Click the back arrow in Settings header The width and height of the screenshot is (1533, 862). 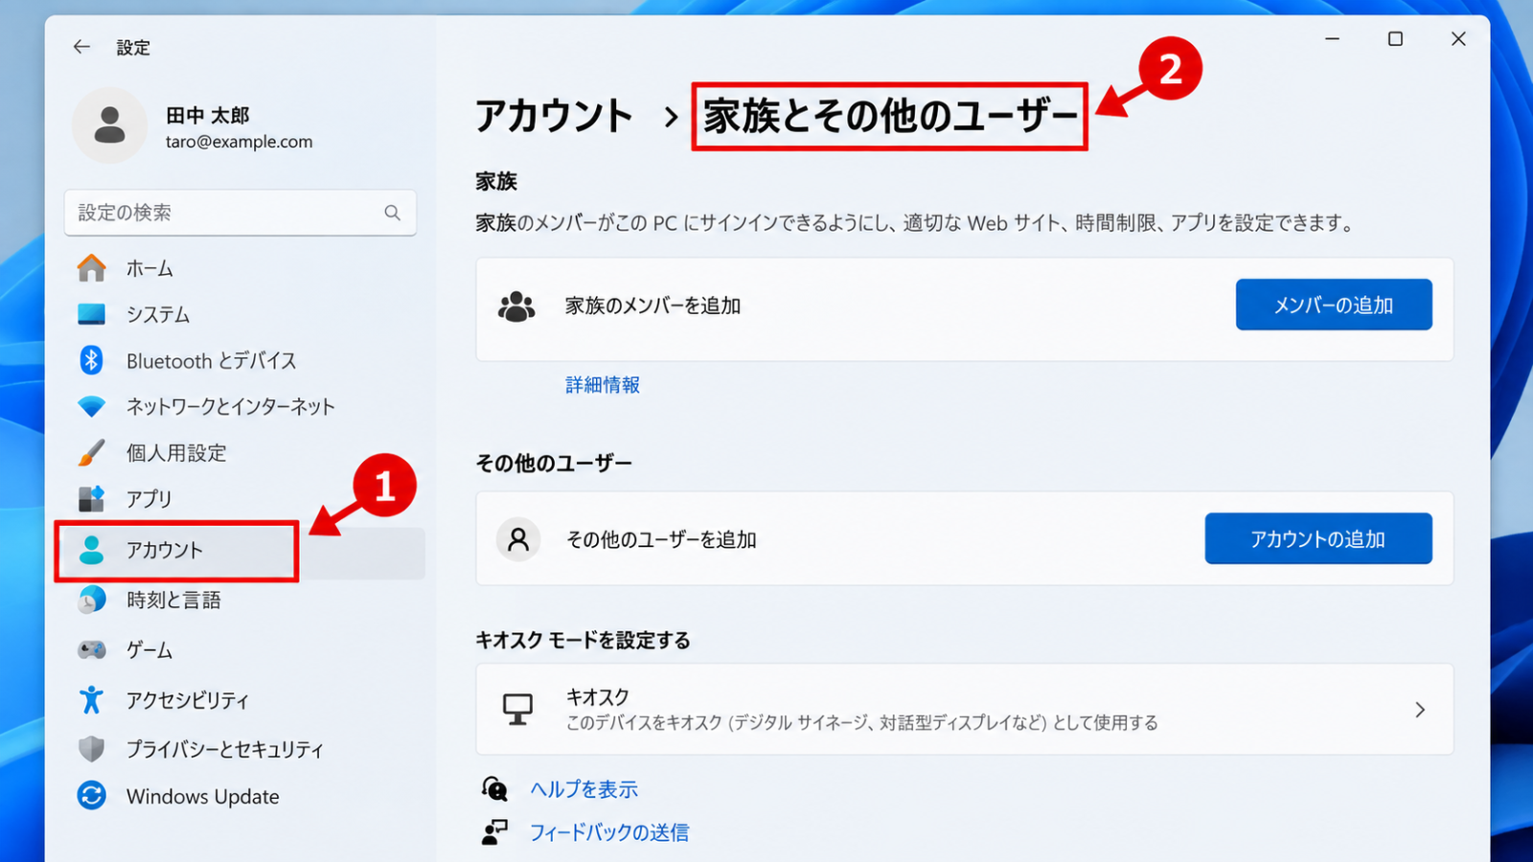pos(81,47)
